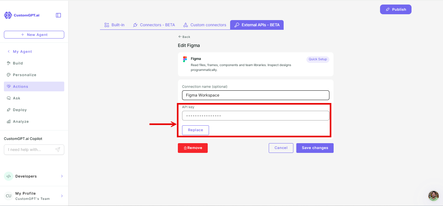Click the Ask chat bubble icon
Image resolution: width=443 pixels, height=206 pixels.
9,98
